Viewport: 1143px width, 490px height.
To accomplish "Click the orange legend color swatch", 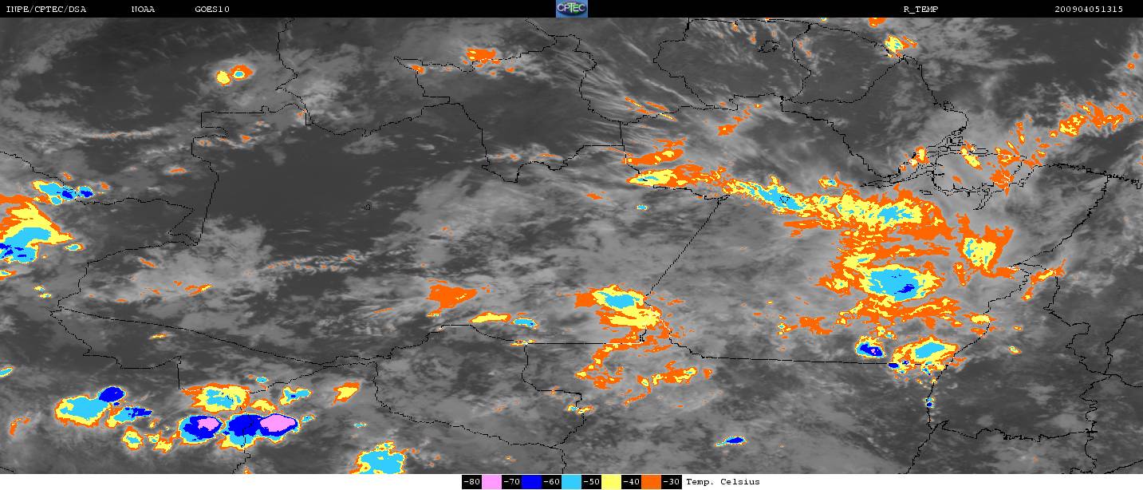I will [x=651, y=482].
